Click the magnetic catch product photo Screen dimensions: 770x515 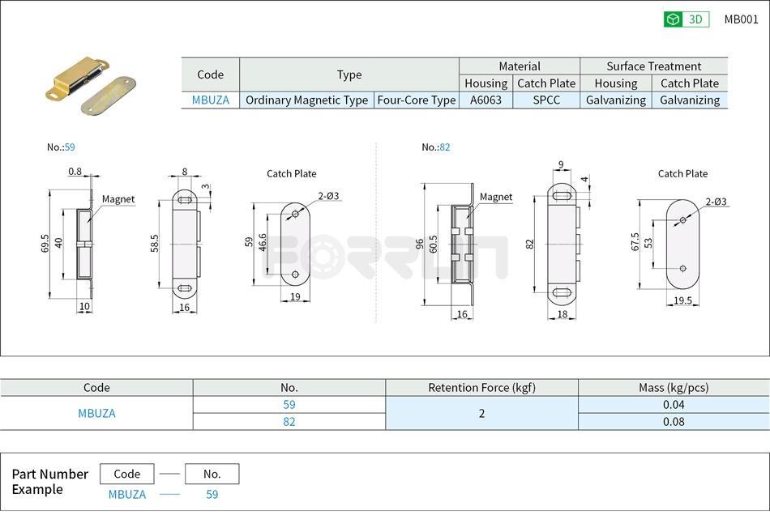(x=89, y=81)
